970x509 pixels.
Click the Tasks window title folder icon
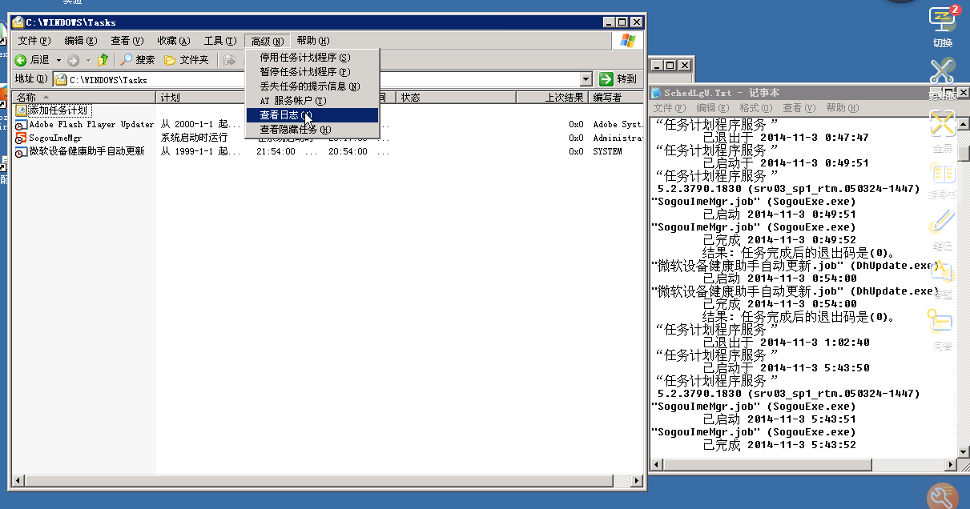click(18, 22)
